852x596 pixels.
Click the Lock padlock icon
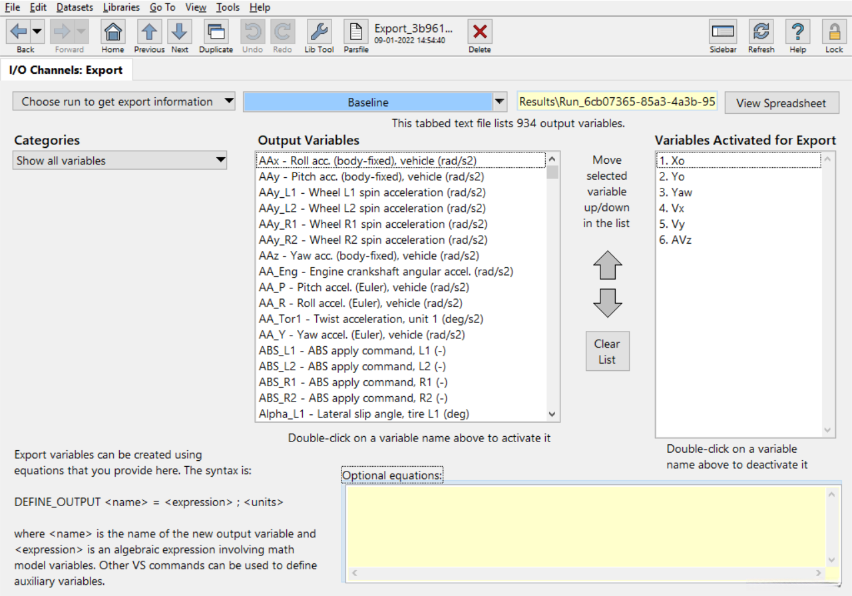pyautogui.click(x=834, y=31)
